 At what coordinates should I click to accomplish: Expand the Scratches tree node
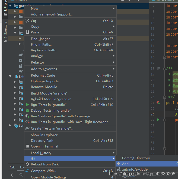(10, 125)
